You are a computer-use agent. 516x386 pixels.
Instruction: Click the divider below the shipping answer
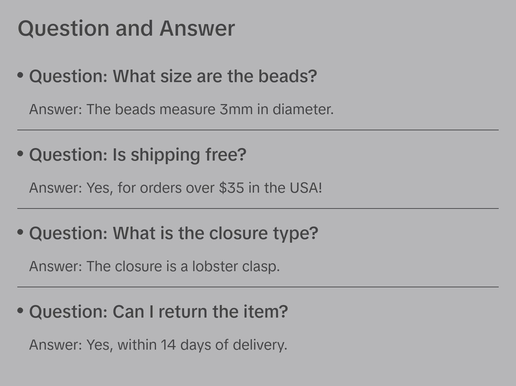258,208
